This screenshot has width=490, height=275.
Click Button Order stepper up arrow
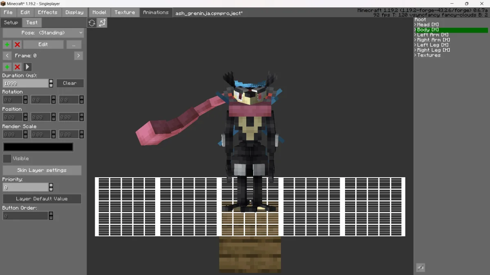51,213
